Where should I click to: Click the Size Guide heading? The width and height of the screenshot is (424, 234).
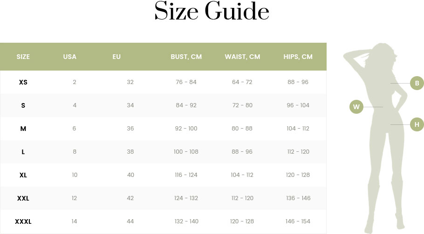[212, 12]
